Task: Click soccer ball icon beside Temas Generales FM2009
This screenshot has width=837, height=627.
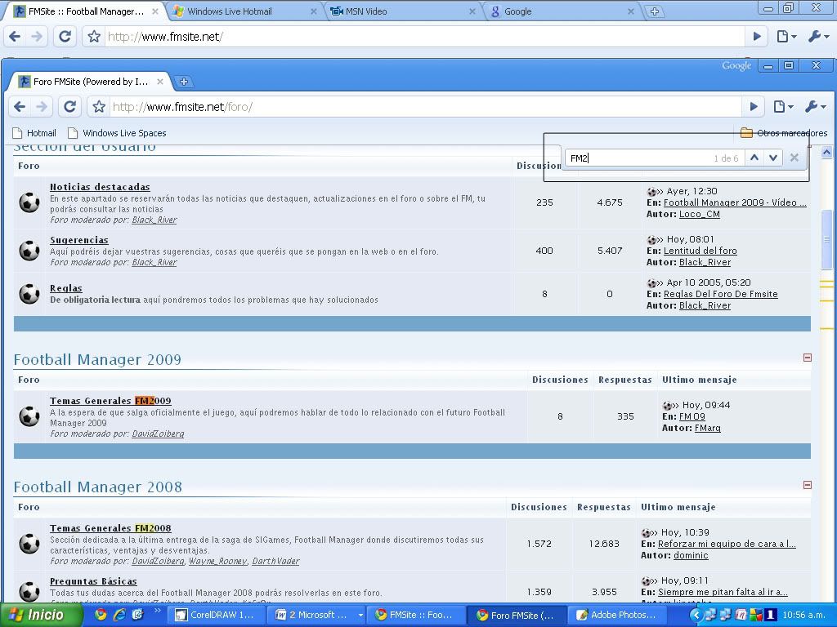Action: pos(29,416)
